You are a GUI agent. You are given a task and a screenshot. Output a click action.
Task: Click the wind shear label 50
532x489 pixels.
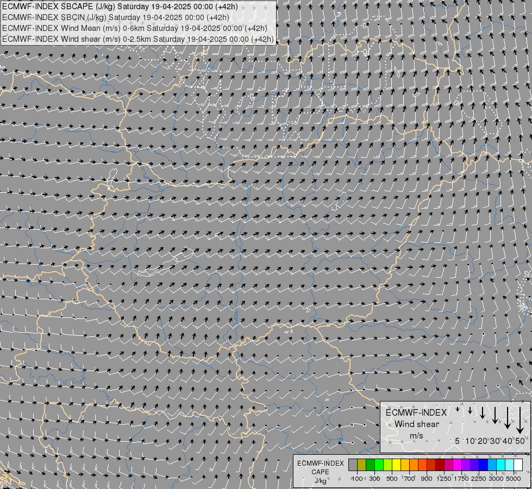pyautogui.click(x=520, y=441)
